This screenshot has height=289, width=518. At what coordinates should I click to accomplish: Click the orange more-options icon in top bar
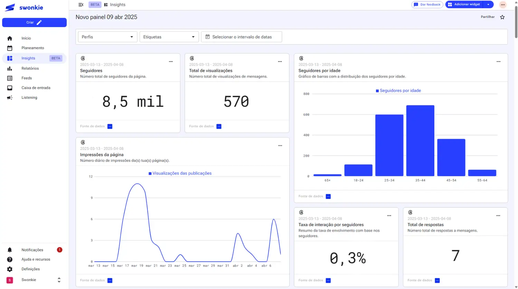click(502, 5)
